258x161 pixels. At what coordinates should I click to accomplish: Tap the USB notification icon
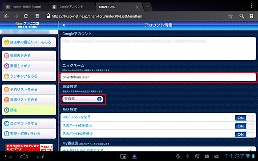pos(188,157)
